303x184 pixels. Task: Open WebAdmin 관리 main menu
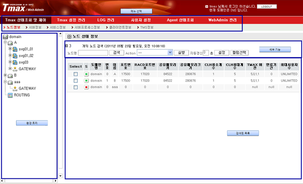coord(222,20)
